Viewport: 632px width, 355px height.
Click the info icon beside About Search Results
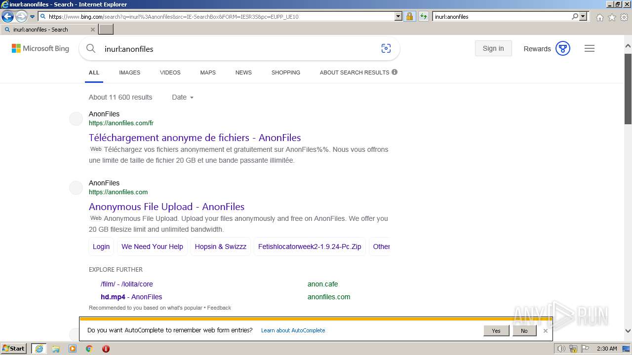(x=395, y=72)
